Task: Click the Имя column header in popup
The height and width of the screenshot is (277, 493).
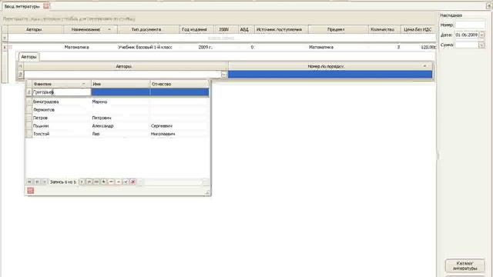Action: 120,84
